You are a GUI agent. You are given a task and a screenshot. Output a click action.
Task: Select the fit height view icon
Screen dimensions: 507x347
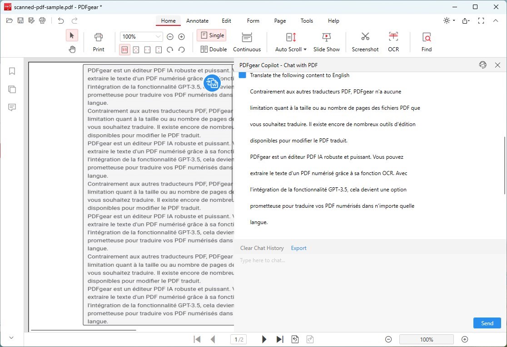tap(159, 50)
